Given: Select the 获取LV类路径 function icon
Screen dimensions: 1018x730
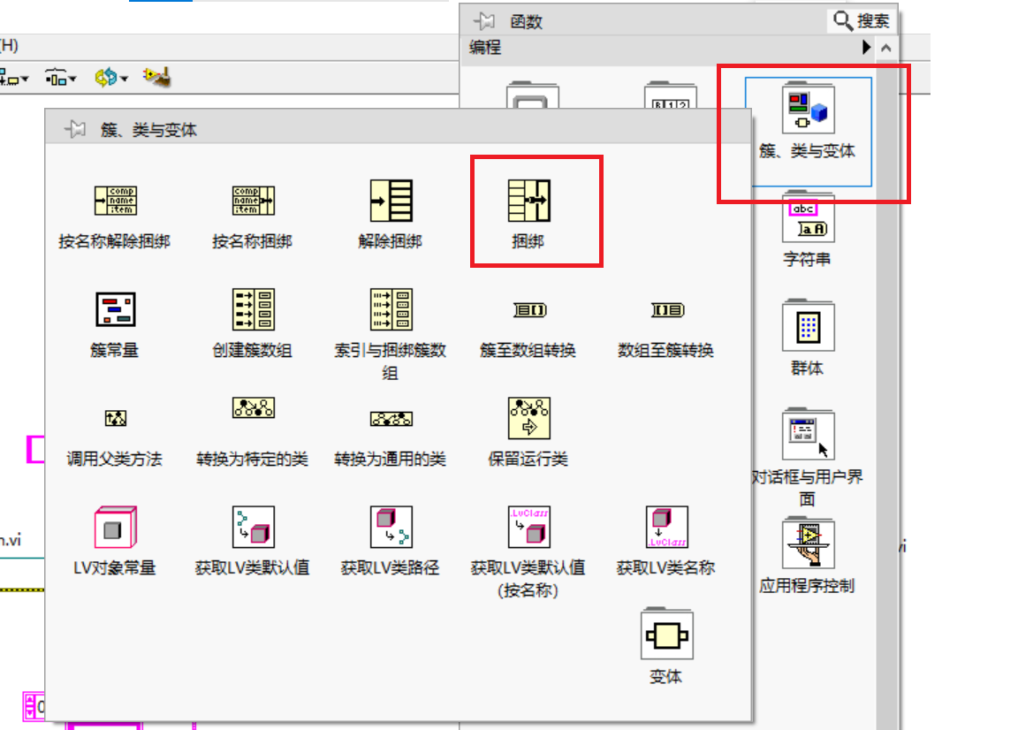Looking at the screenshot, I should point(391,528).
